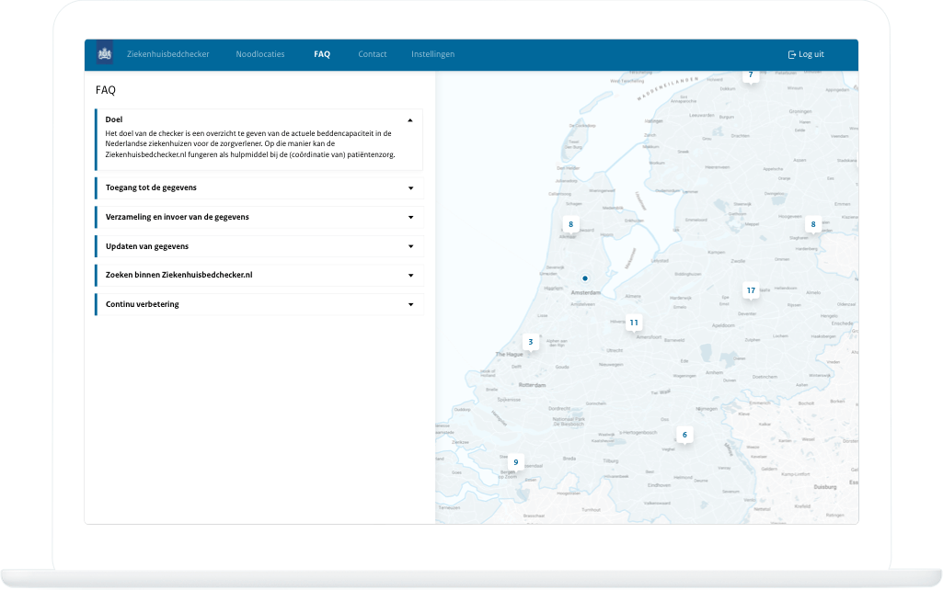Viewport: 943px width, 590px height.
Task: Click the blue dot marker near Amsterdam
Action: (x=584, y=278)
